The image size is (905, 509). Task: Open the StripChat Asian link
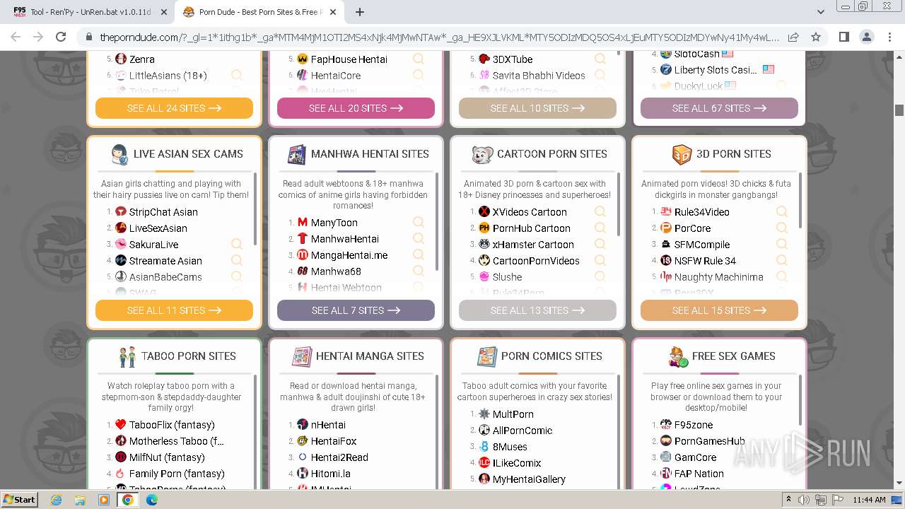pos(163,212)
